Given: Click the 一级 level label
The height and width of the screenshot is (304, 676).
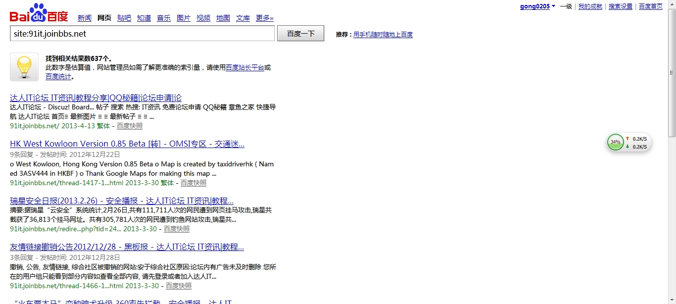Looking at the screenshot, I should (x=566, y=6).
